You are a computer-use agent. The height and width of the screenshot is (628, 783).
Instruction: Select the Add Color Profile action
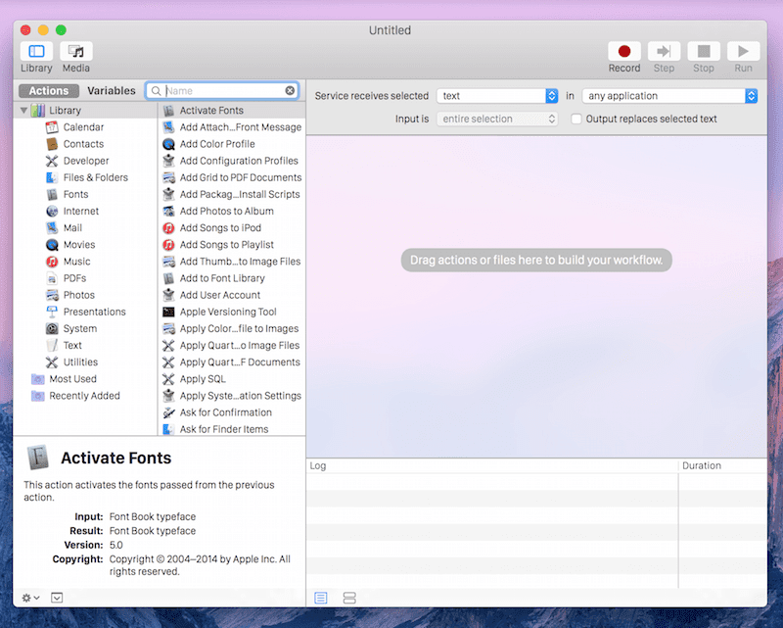[x=232, y=144]
